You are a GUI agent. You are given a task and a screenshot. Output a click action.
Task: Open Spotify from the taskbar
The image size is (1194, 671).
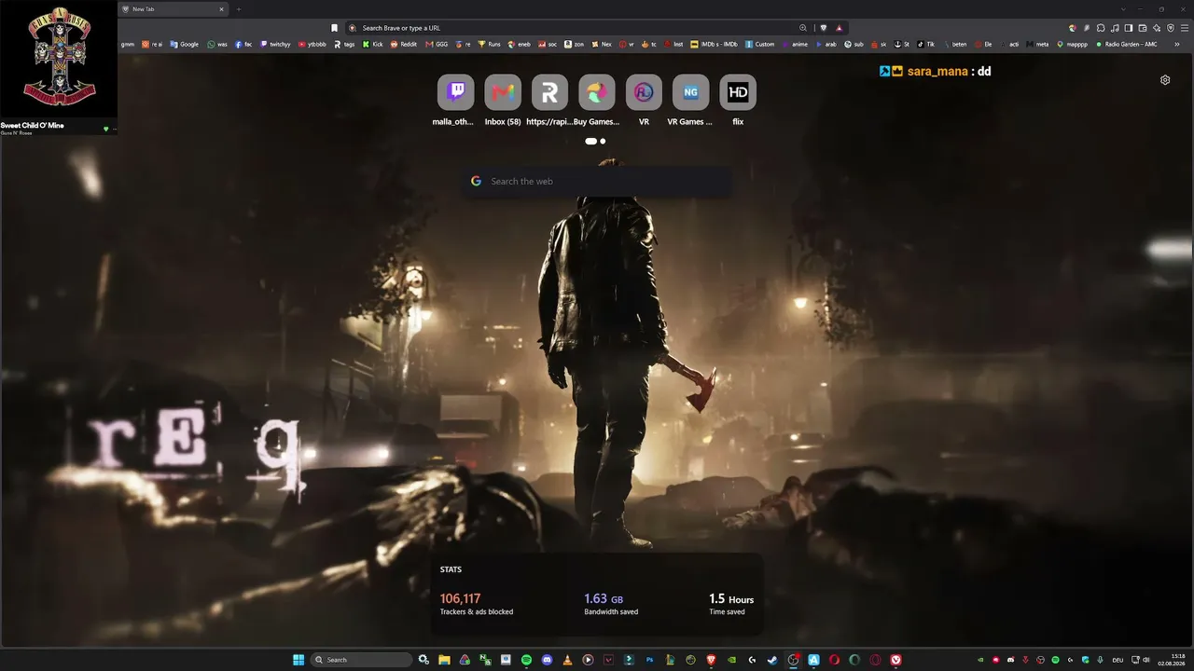pos(526,660)
